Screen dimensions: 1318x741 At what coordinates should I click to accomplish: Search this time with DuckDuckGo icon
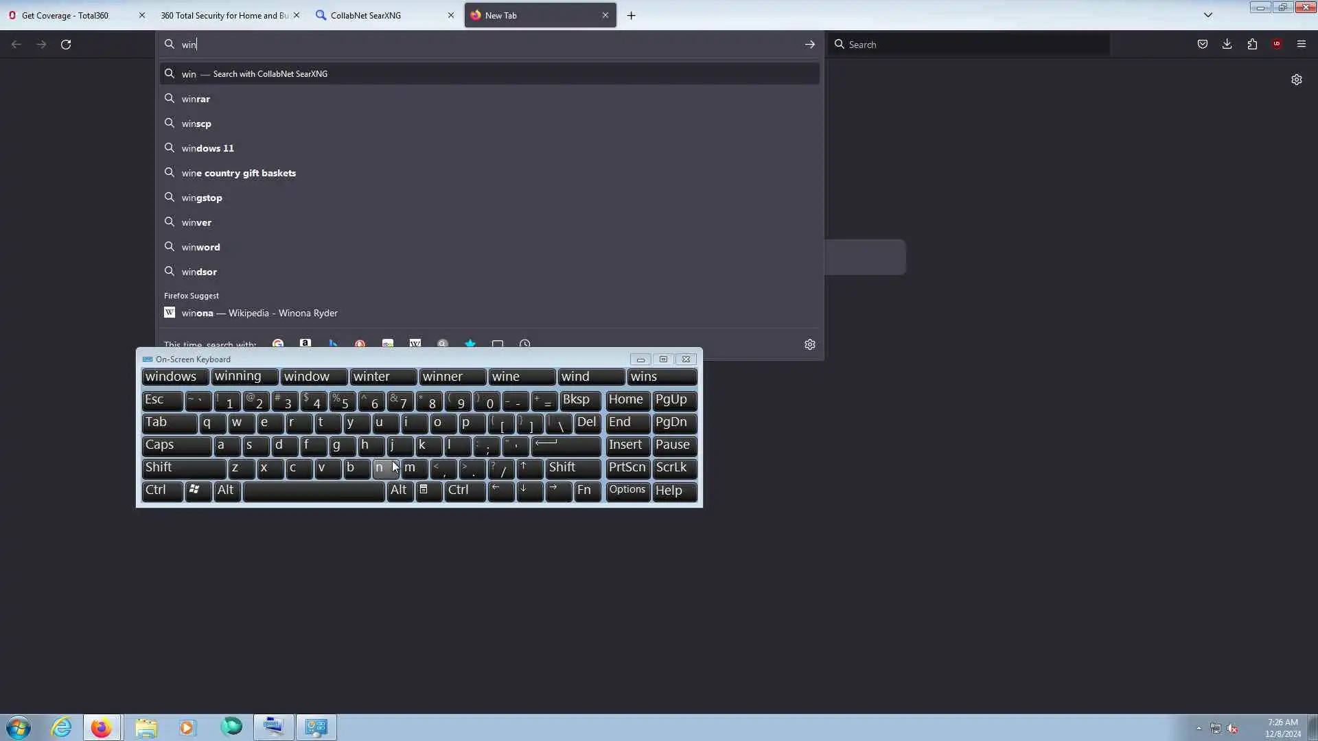tap(360, 344)
